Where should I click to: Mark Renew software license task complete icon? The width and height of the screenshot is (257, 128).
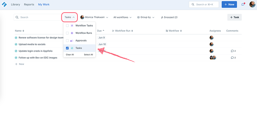(x=16, y=38)
